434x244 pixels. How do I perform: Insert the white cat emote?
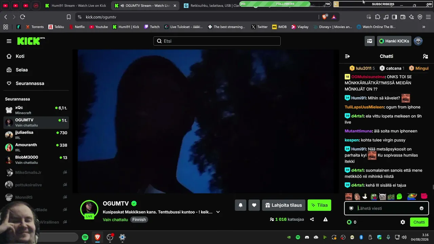382,196
